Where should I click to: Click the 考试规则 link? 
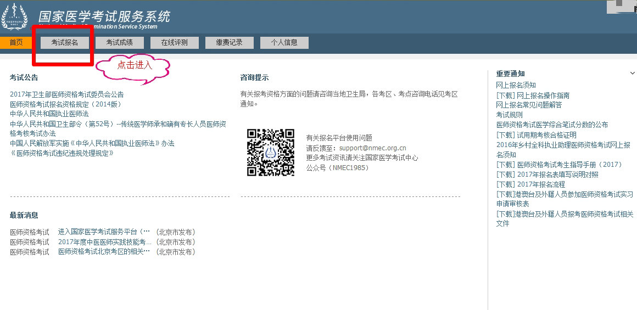[x=509, y=115]
